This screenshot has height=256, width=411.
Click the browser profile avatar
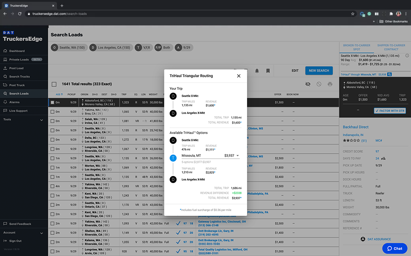[398, 13]
